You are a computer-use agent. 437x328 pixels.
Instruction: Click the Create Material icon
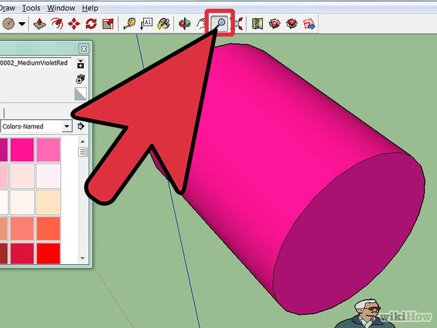point(80,79)
